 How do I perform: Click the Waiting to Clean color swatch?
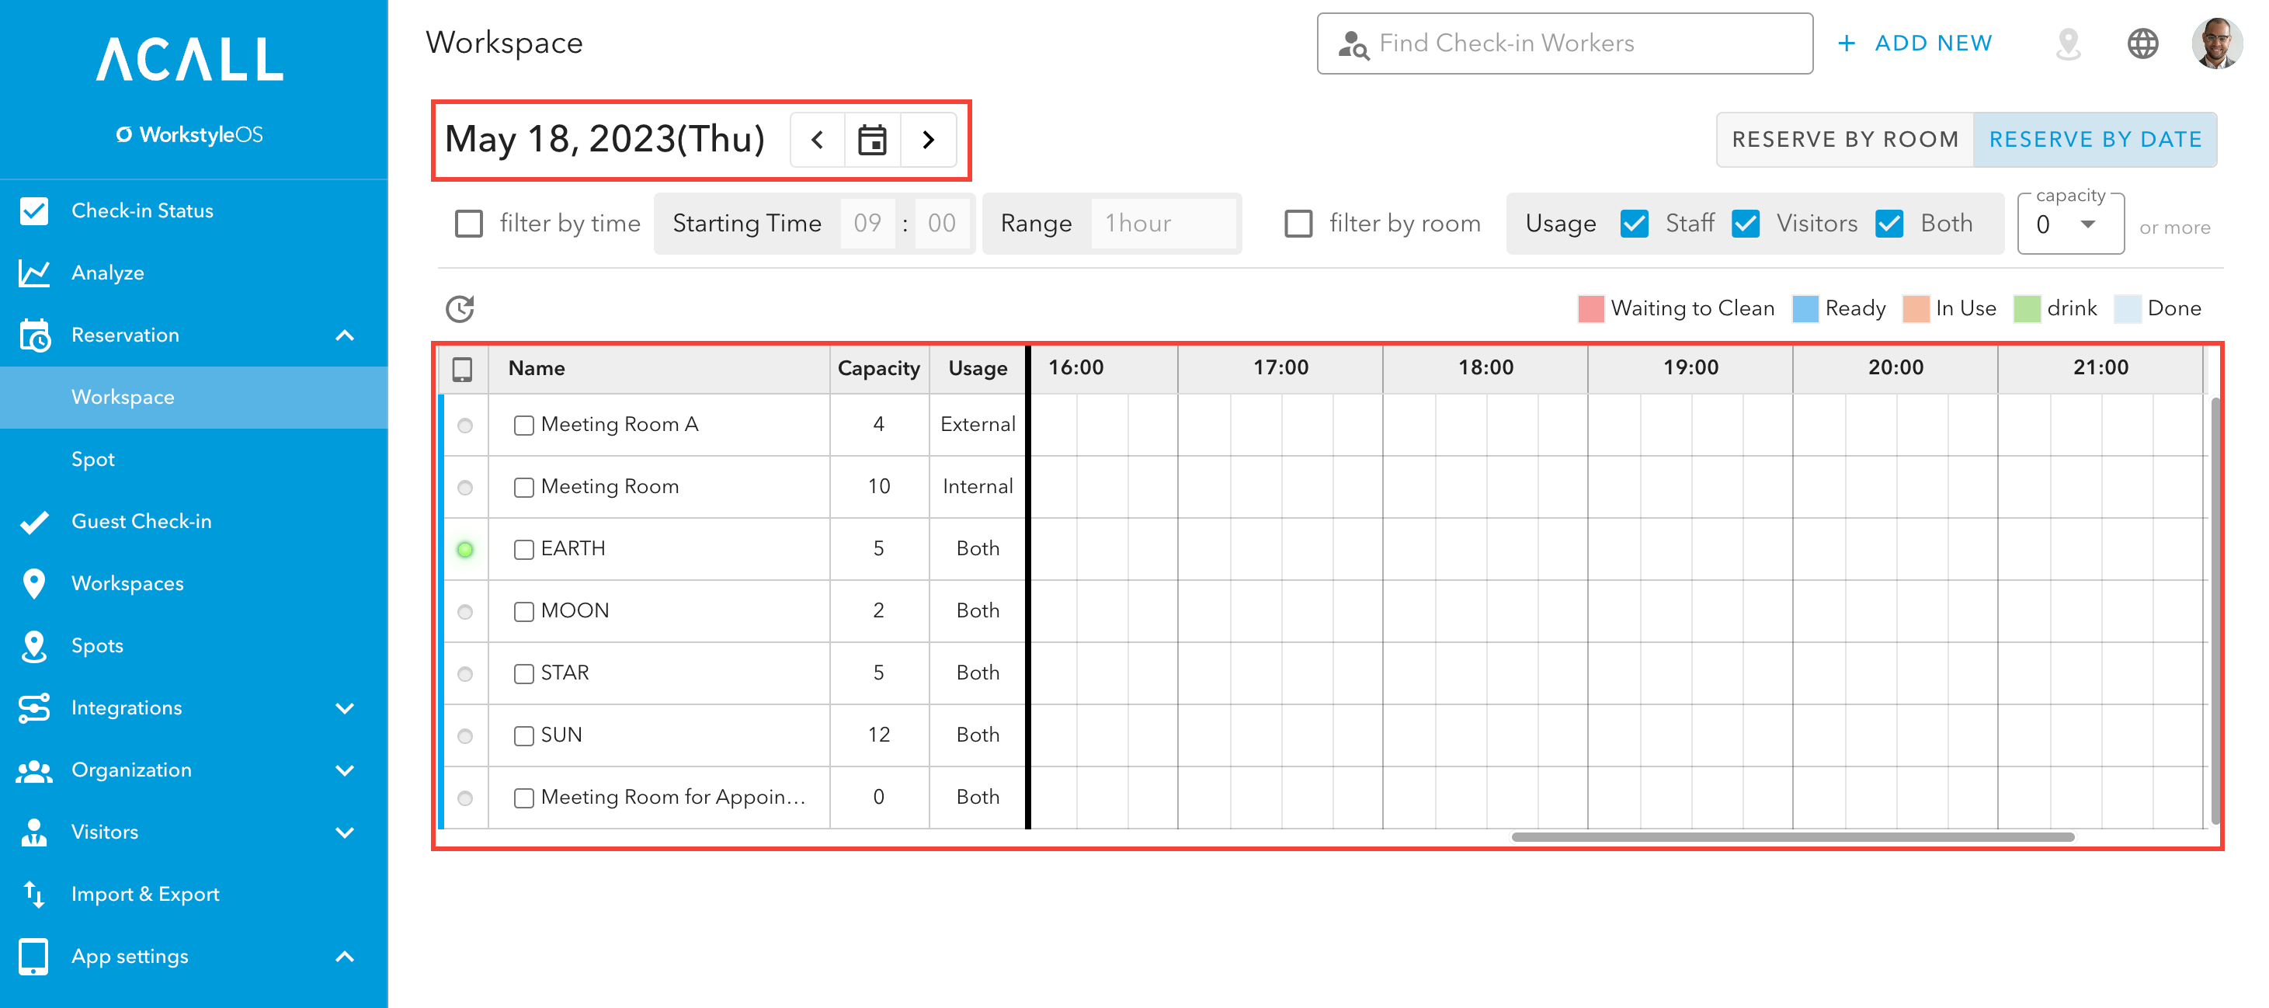point(1591,308)
